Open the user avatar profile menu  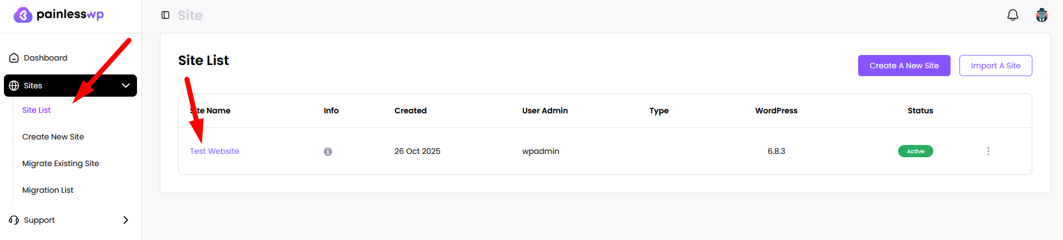pos(1042,15)
